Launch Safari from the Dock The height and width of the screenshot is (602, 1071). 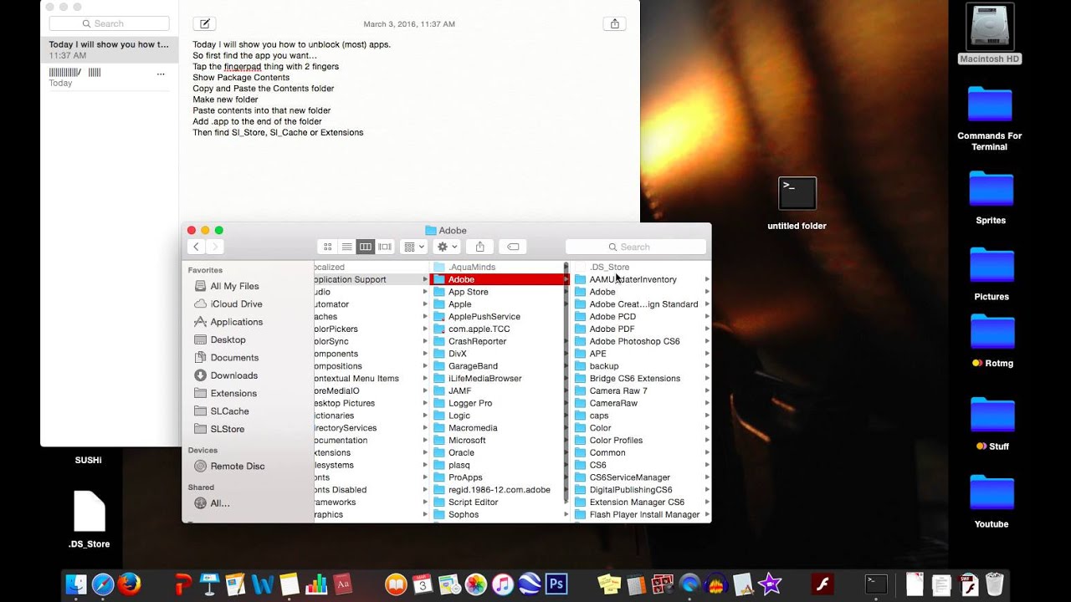pyautogui.click(x=103, y=584)
